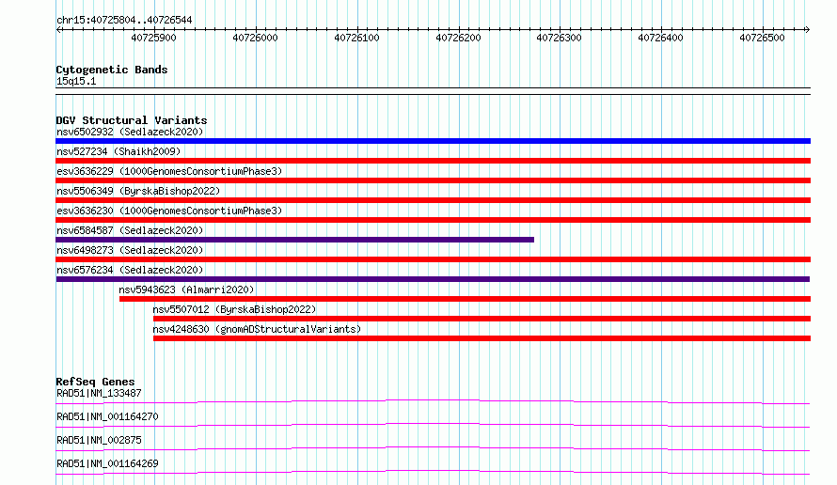Click the magenta RAD51 NM_133487 gene line
837x485 pixels.
tap(433, 401)
